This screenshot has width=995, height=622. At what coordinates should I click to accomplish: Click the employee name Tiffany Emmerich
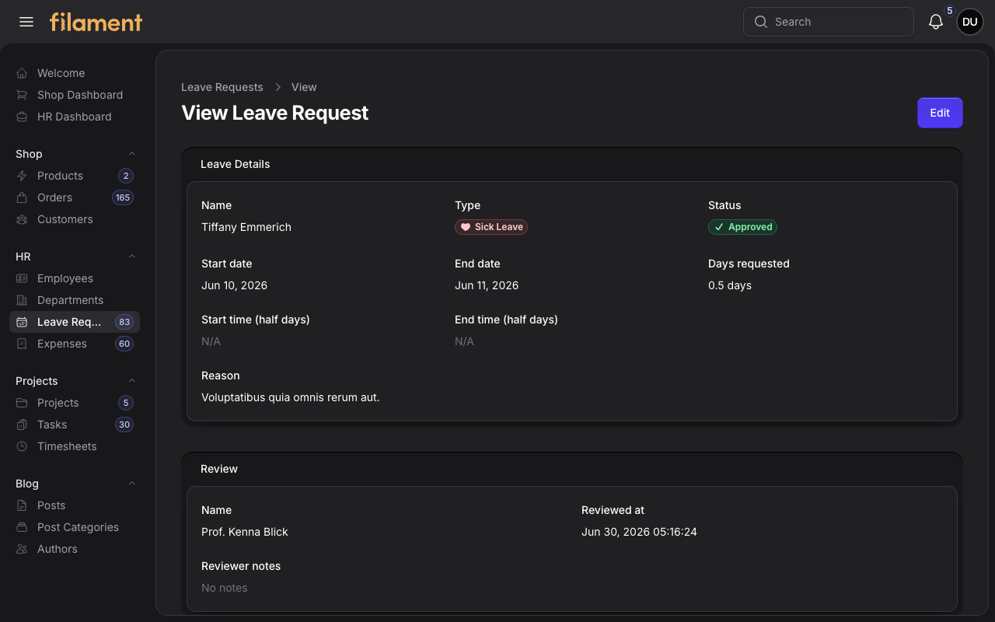coord(246,227)
